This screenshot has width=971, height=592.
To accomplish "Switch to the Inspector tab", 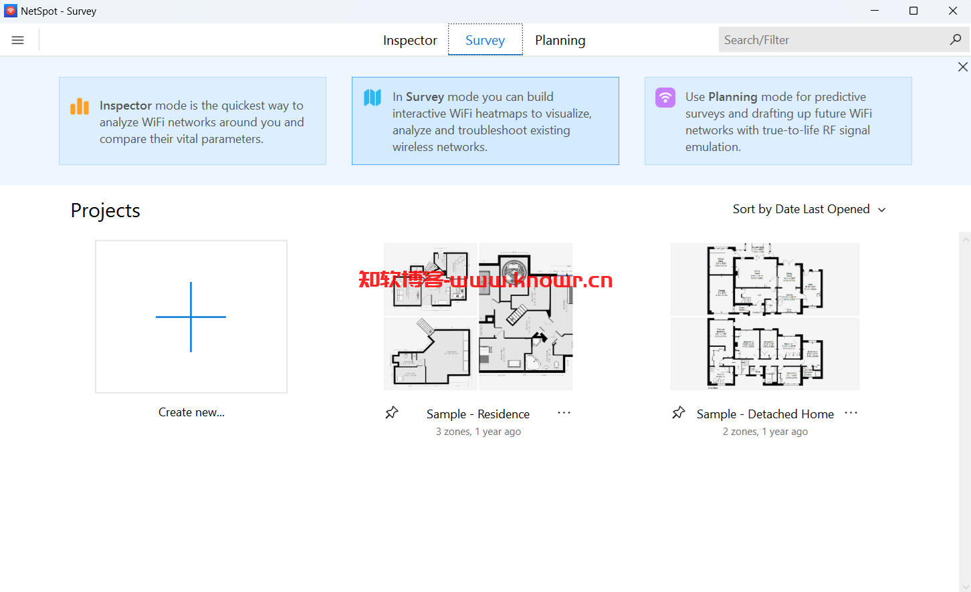I will pyautogui.click(x=410, y=40).
